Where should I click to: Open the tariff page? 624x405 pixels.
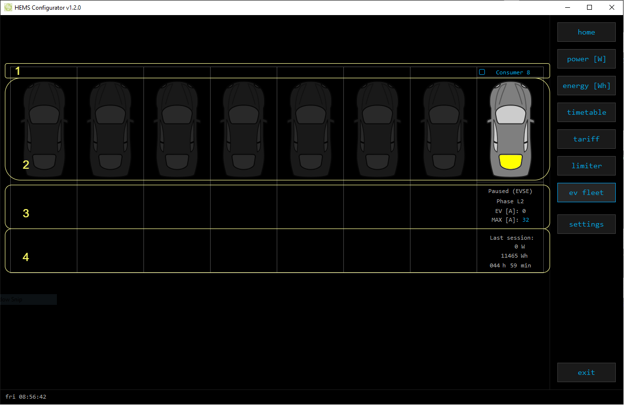point(586,139)
